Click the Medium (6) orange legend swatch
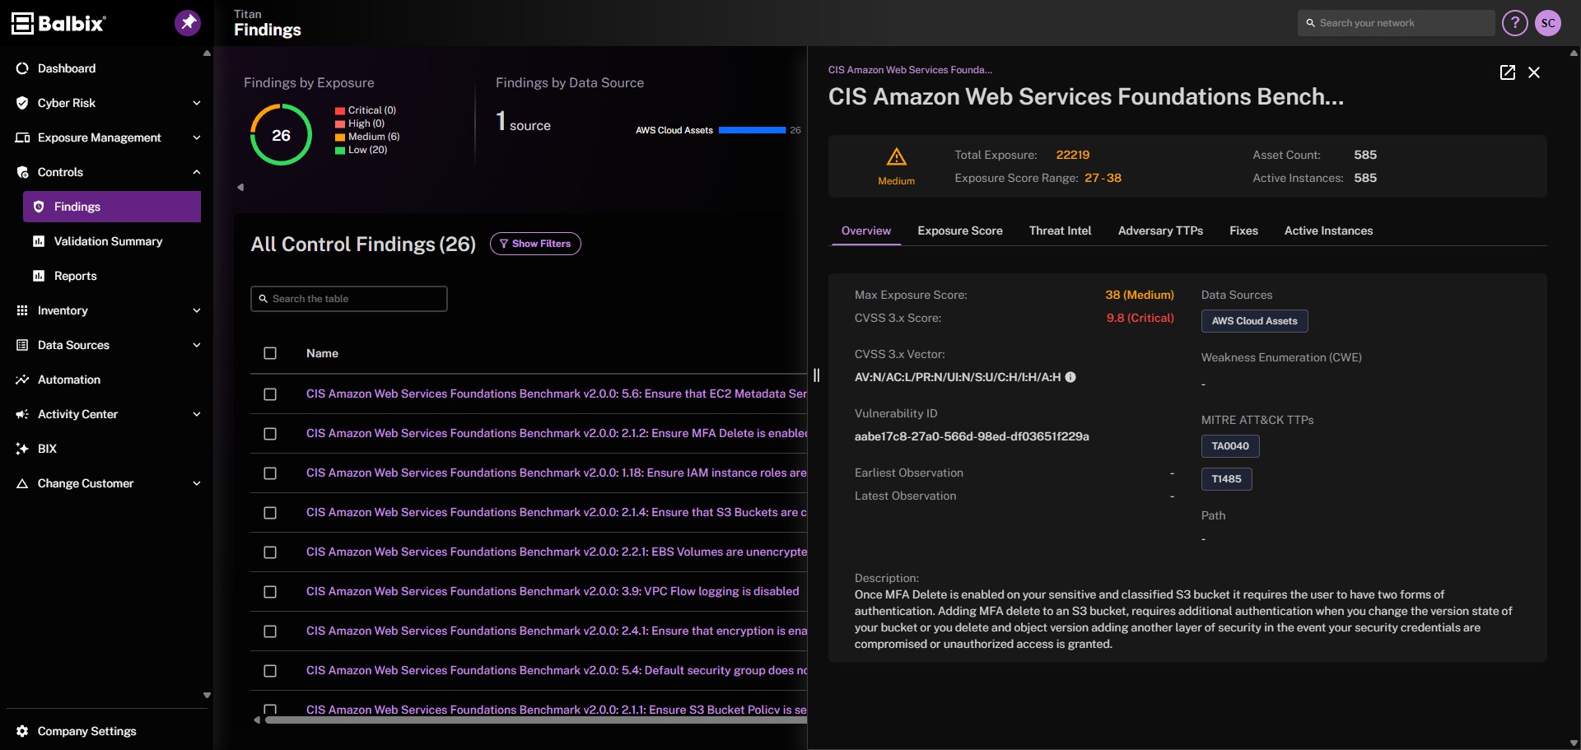The image size is (1581, 750). (x=339, y=137)
